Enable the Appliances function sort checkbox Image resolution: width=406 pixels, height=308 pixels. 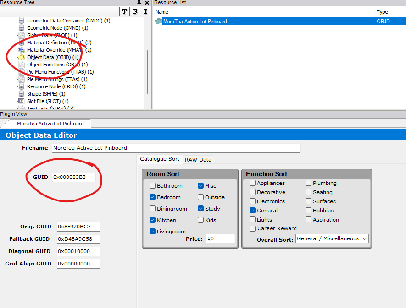253,183
